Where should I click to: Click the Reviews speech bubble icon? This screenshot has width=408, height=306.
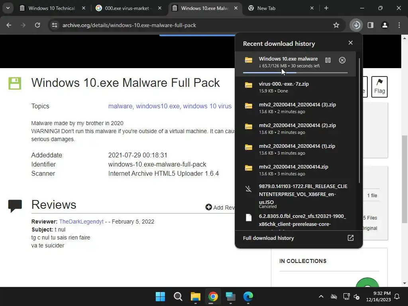pos(15,206)
